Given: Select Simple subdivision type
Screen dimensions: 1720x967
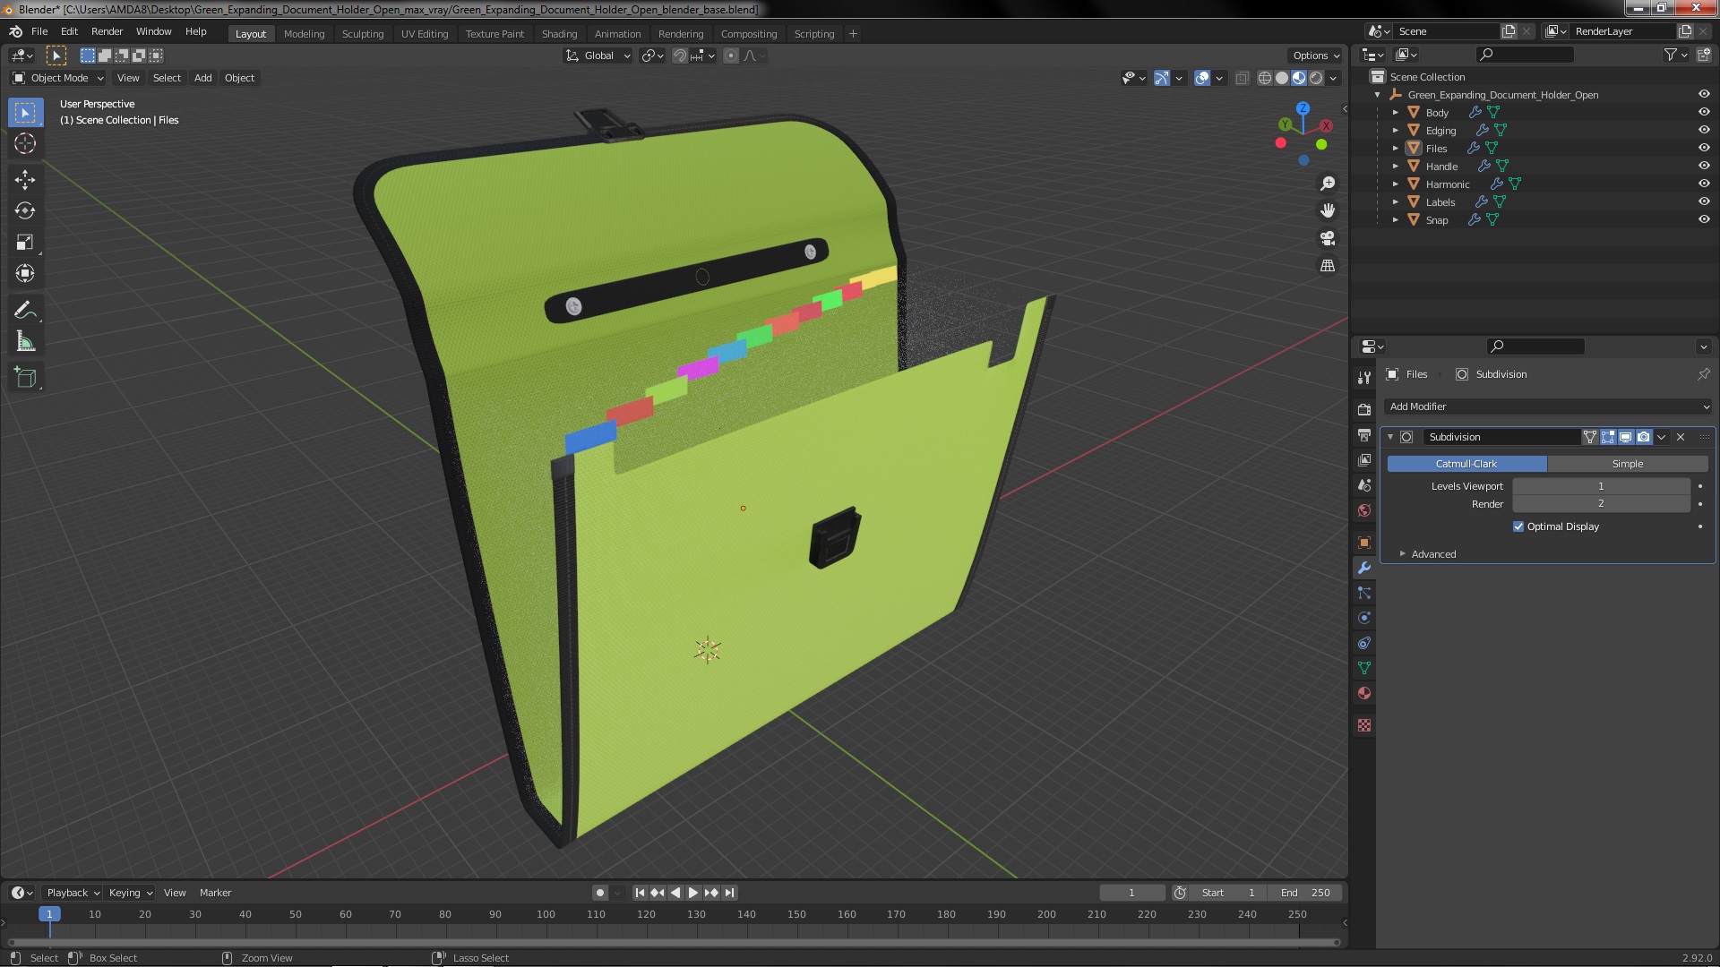Looking at the screenshot, I should [1627, 464].
